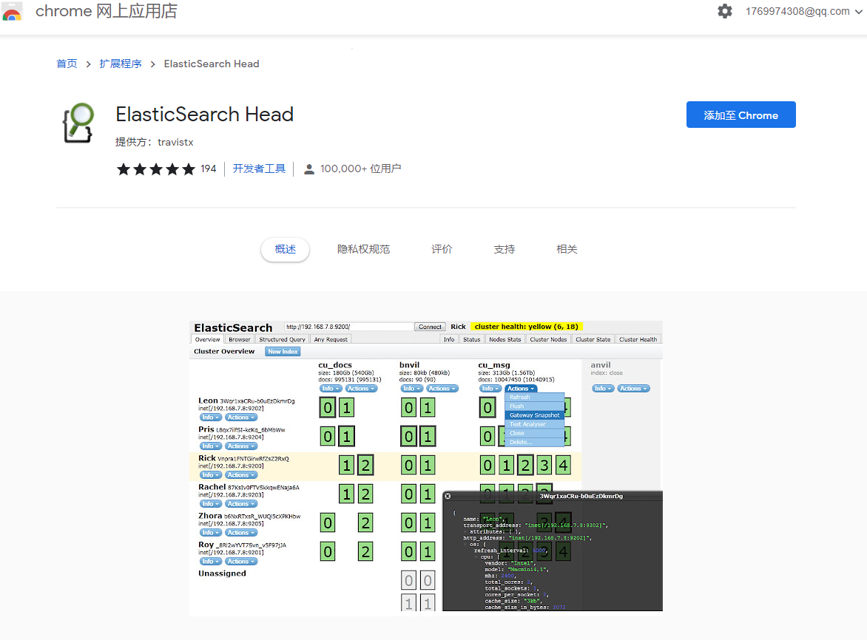Click the 添加至 Chrome button
This screenshot has height=640, width=867.
[x=741, y=115]
